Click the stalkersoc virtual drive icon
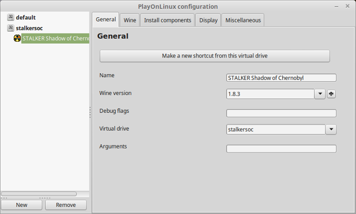The width and height of the screenshot is (356, 214). 11,28
